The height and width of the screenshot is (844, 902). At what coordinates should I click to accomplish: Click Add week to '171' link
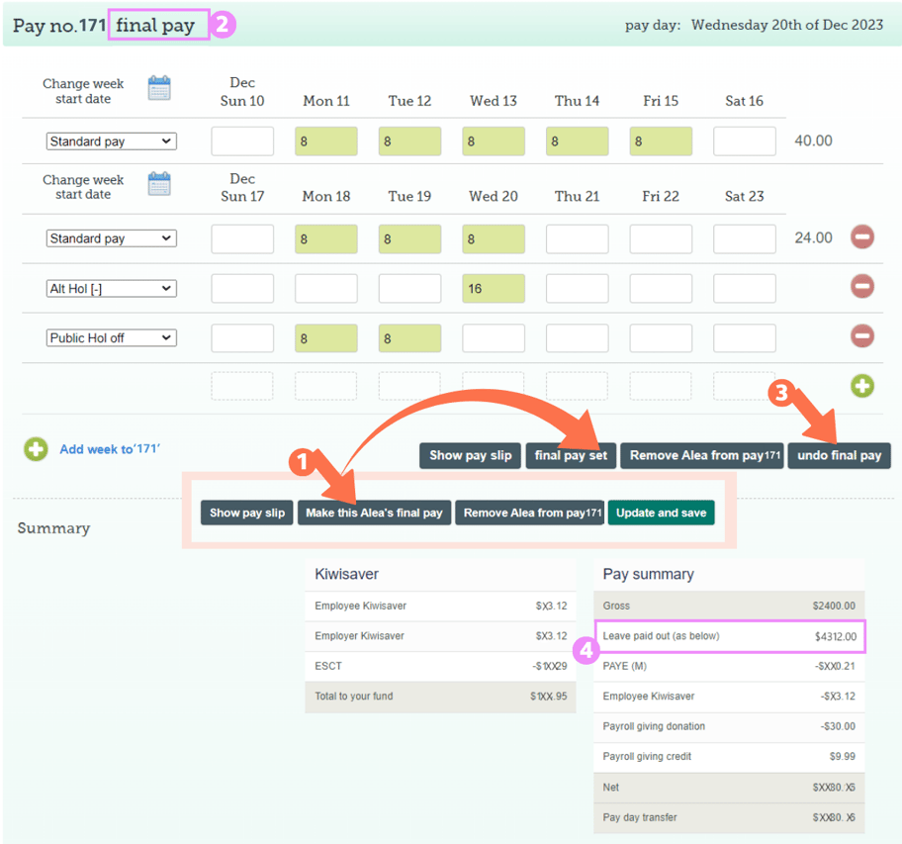pos(110,449)
